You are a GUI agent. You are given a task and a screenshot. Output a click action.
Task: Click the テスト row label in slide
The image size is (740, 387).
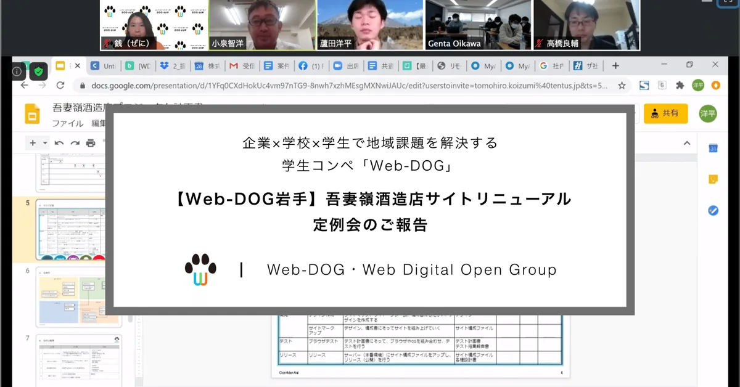286,340
